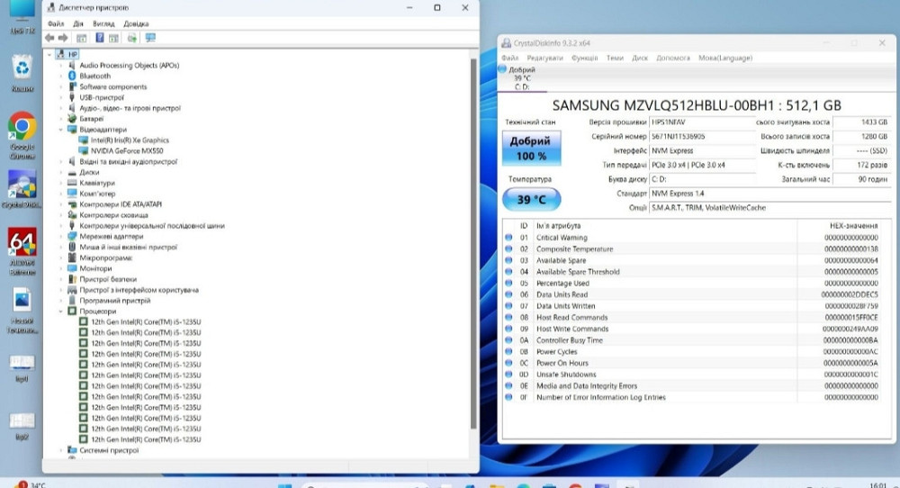Collapse the Відеоадаптери tree node
The width and height of the screenshot is (900, 488).
(x=61, y=130)
